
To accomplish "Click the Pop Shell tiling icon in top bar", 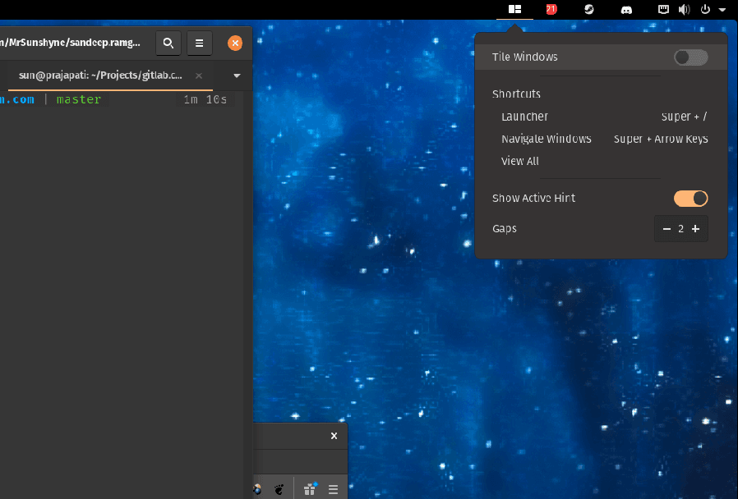I will pos(514,9).
